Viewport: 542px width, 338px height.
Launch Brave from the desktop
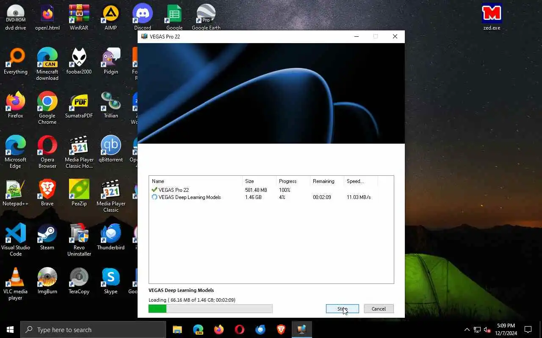click(x=47, y=193)
